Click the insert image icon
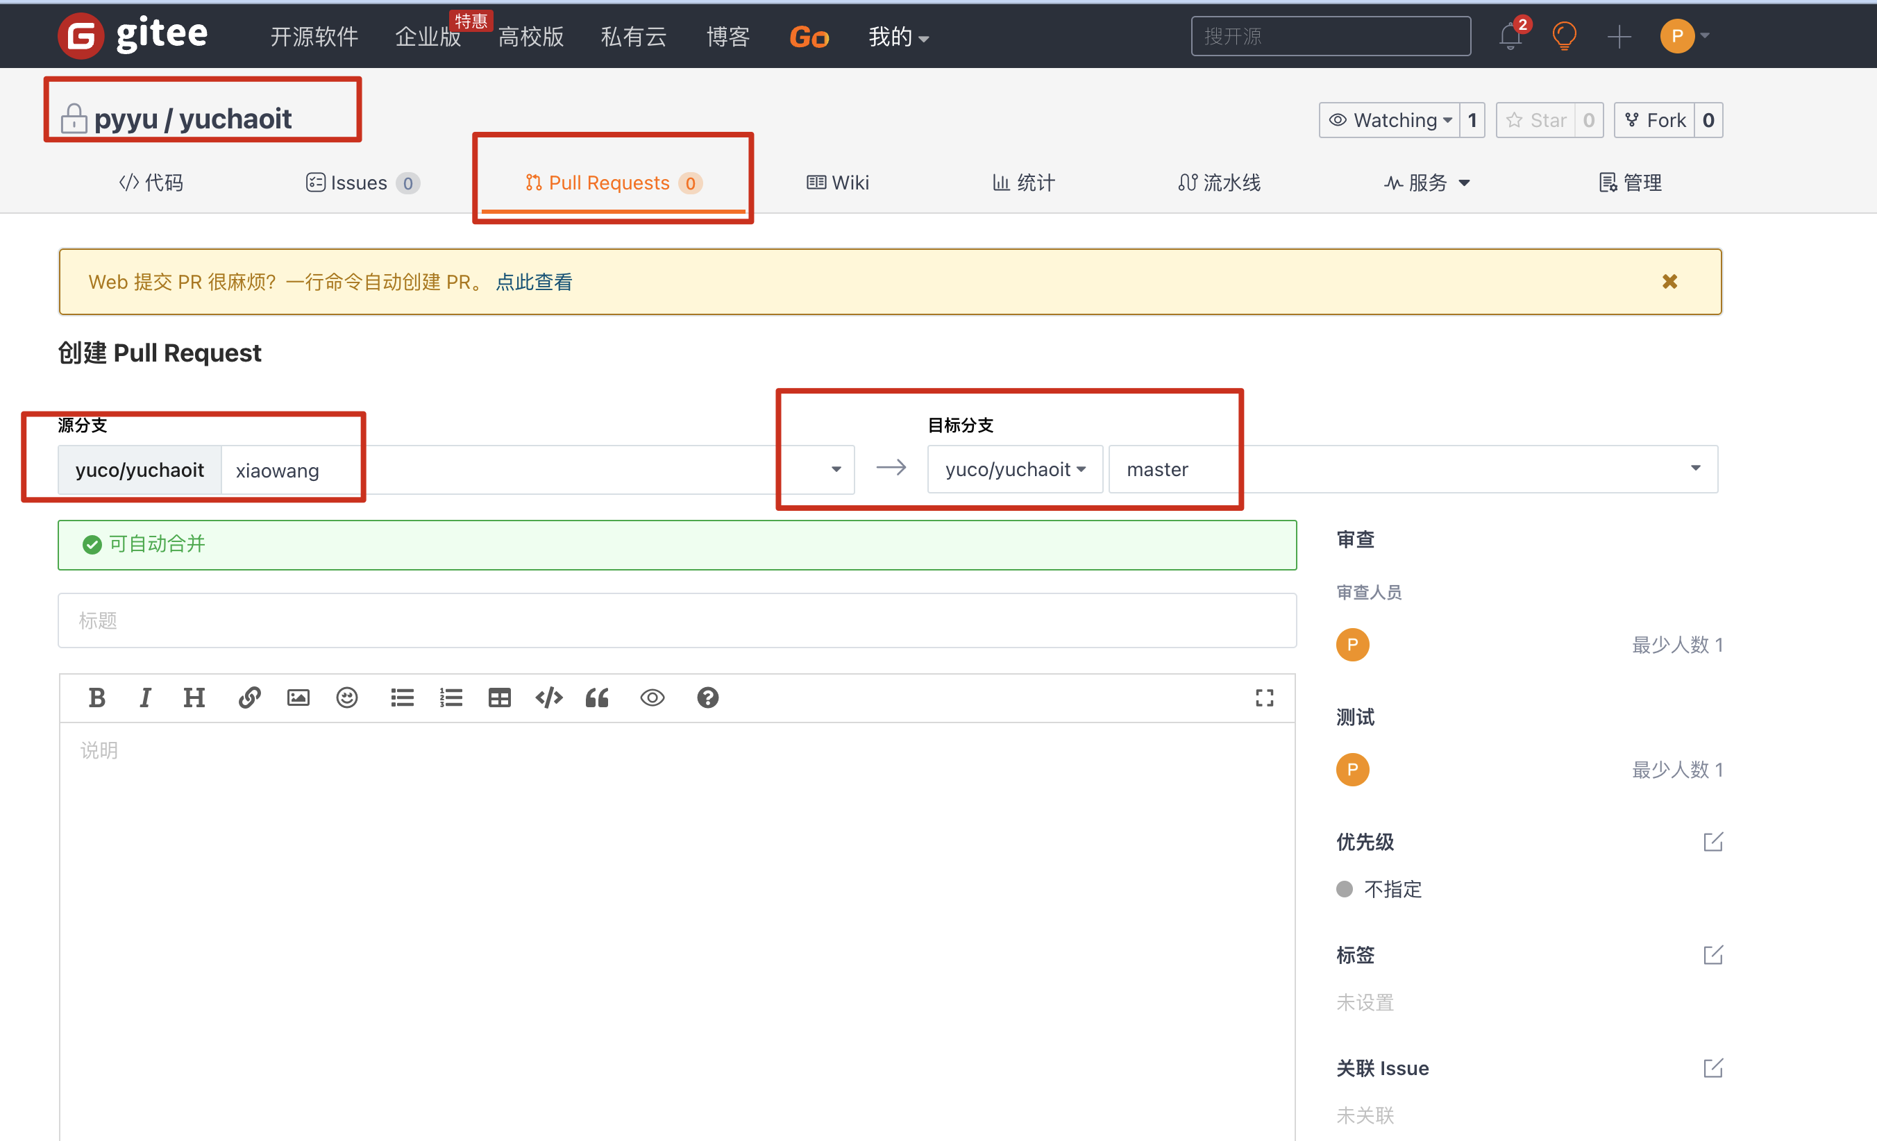 pos(298,698)
